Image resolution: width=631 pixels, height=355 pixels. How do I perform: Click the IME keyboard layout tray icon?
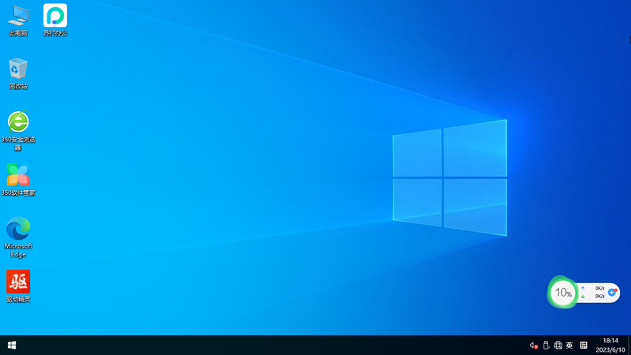click(x=584, y=346)
